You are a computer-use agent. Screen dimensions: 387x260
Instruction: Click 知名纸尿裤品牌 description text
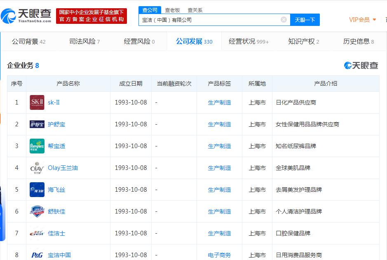point(296,146)
